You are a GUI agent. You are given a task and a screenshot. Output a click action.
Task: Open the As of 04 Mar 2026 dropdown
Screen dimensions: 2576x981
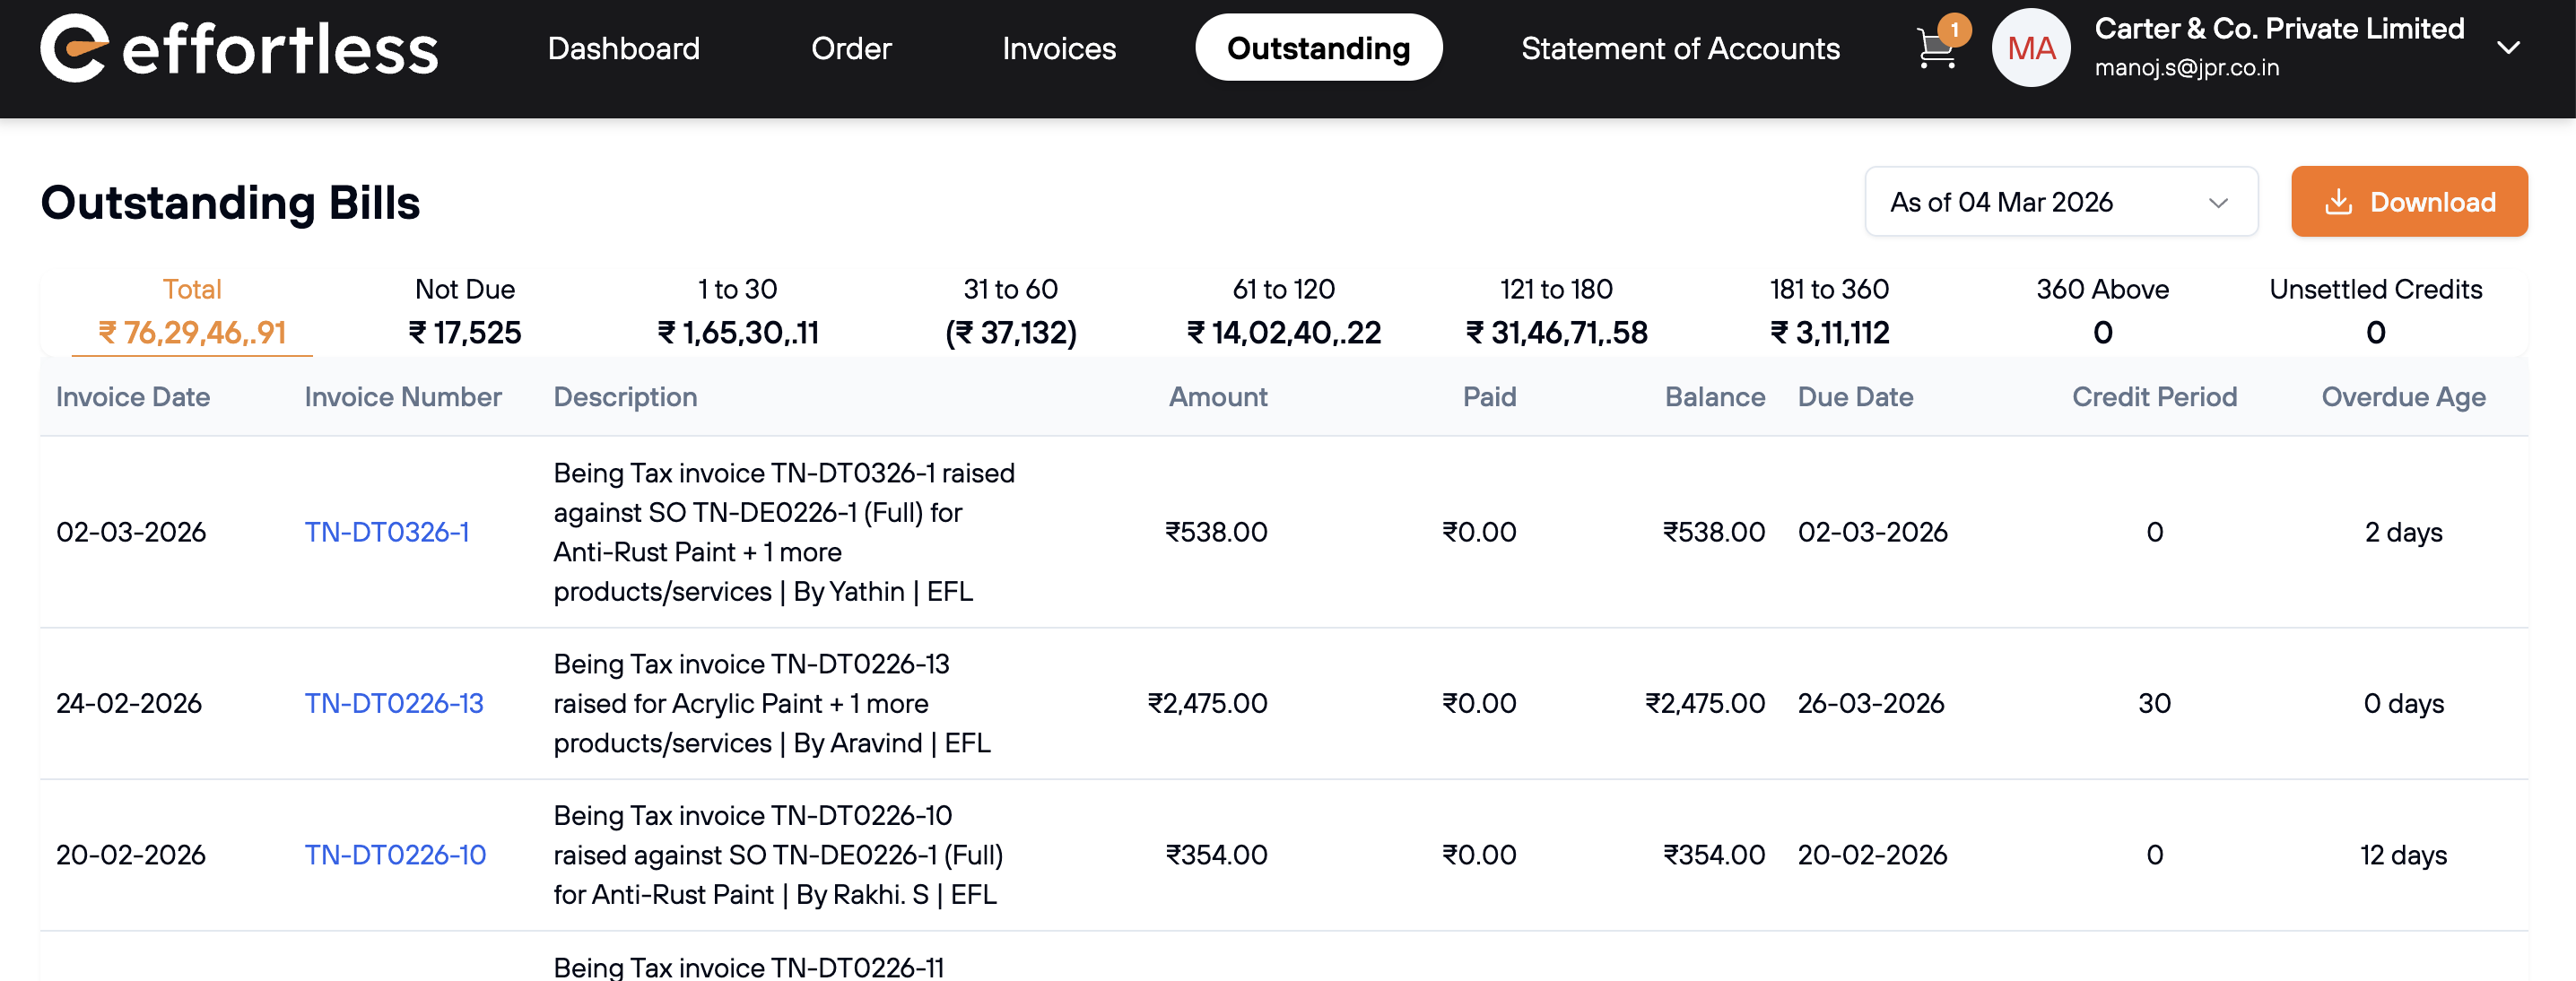(2060, 202)
